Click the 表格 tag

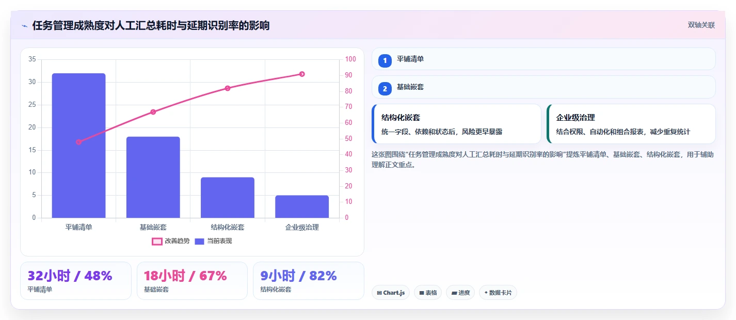428,293
